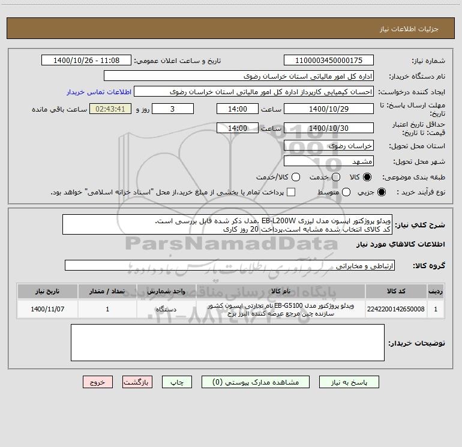Screen dimensions: 462x447
Task: Click the نام کالا column header
Action: coord(281,291)
